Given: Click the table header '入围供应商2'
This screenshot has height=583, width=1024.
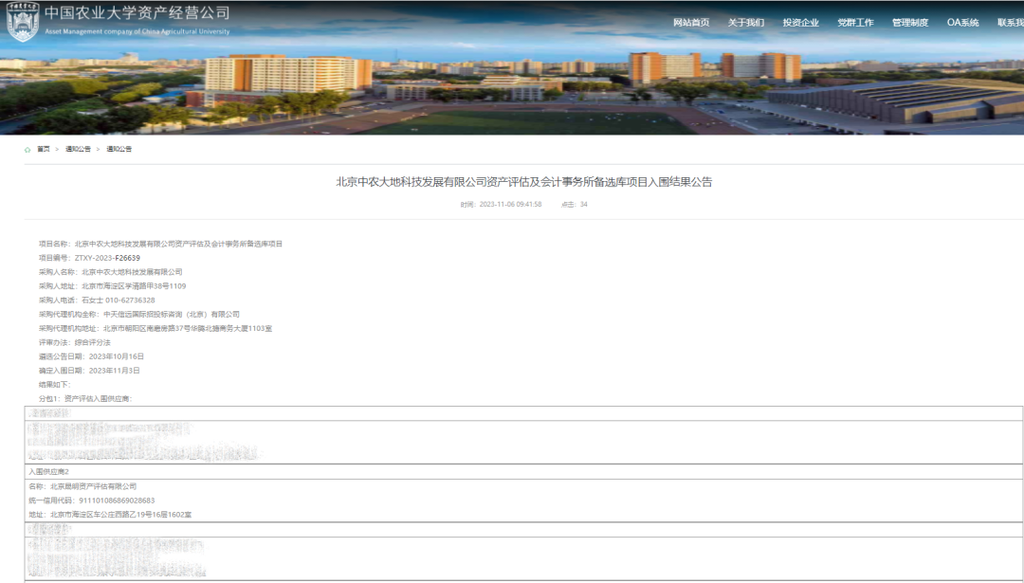Looking at the screenshot, I should coord(48,471).
